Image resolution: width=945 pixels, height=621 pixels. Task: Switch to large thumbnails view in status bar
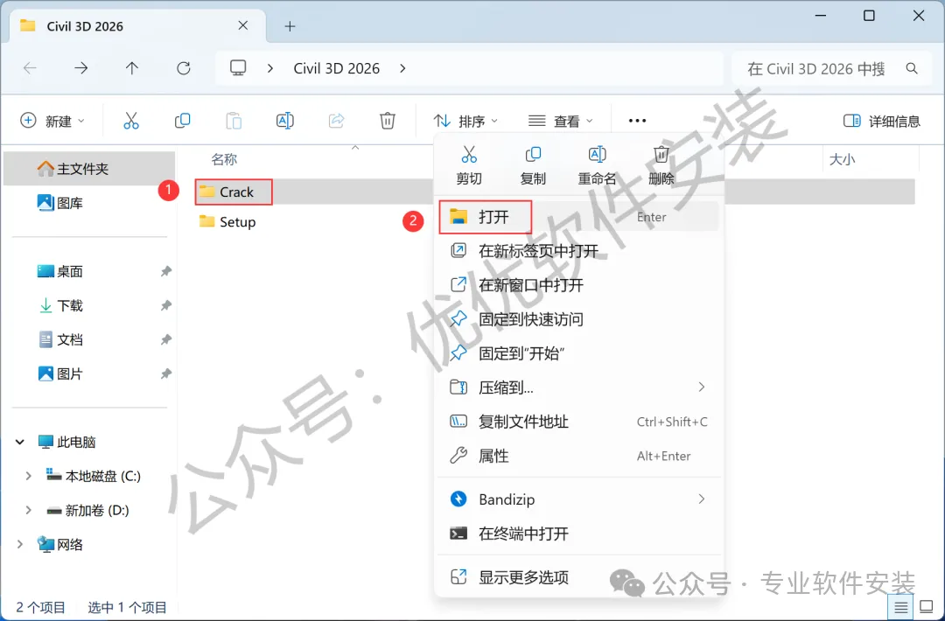pyautogui.click(x=927, y=606)
